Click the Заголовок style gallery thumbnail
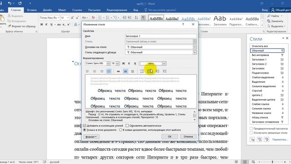The image size is (291, 164). click(x=220, y=20)
